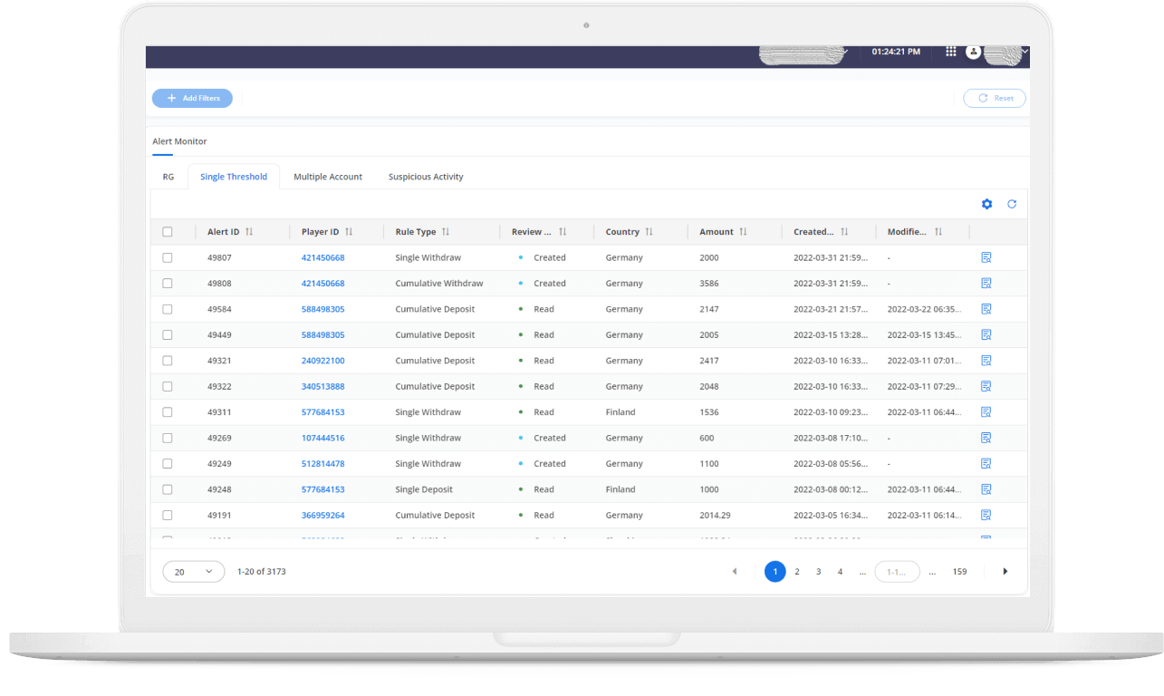The width and height of the screenshot is (1164, 696).
Task: Open the apps grid menu icon
Action: click(951, 52)
